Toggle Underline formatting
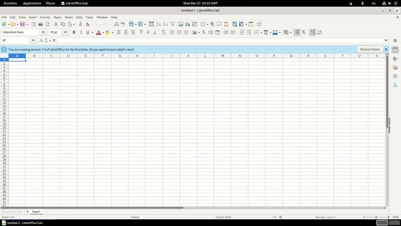Screen dimensions: 401x226 coord(88,32)
